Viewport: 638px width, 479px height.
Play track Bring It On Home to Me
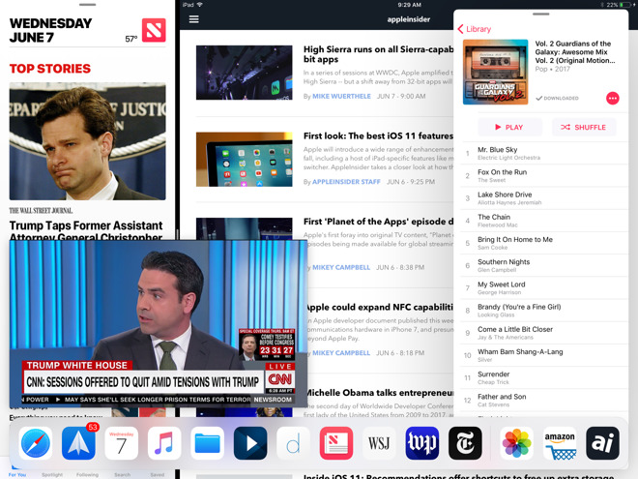tap(544, 243)
